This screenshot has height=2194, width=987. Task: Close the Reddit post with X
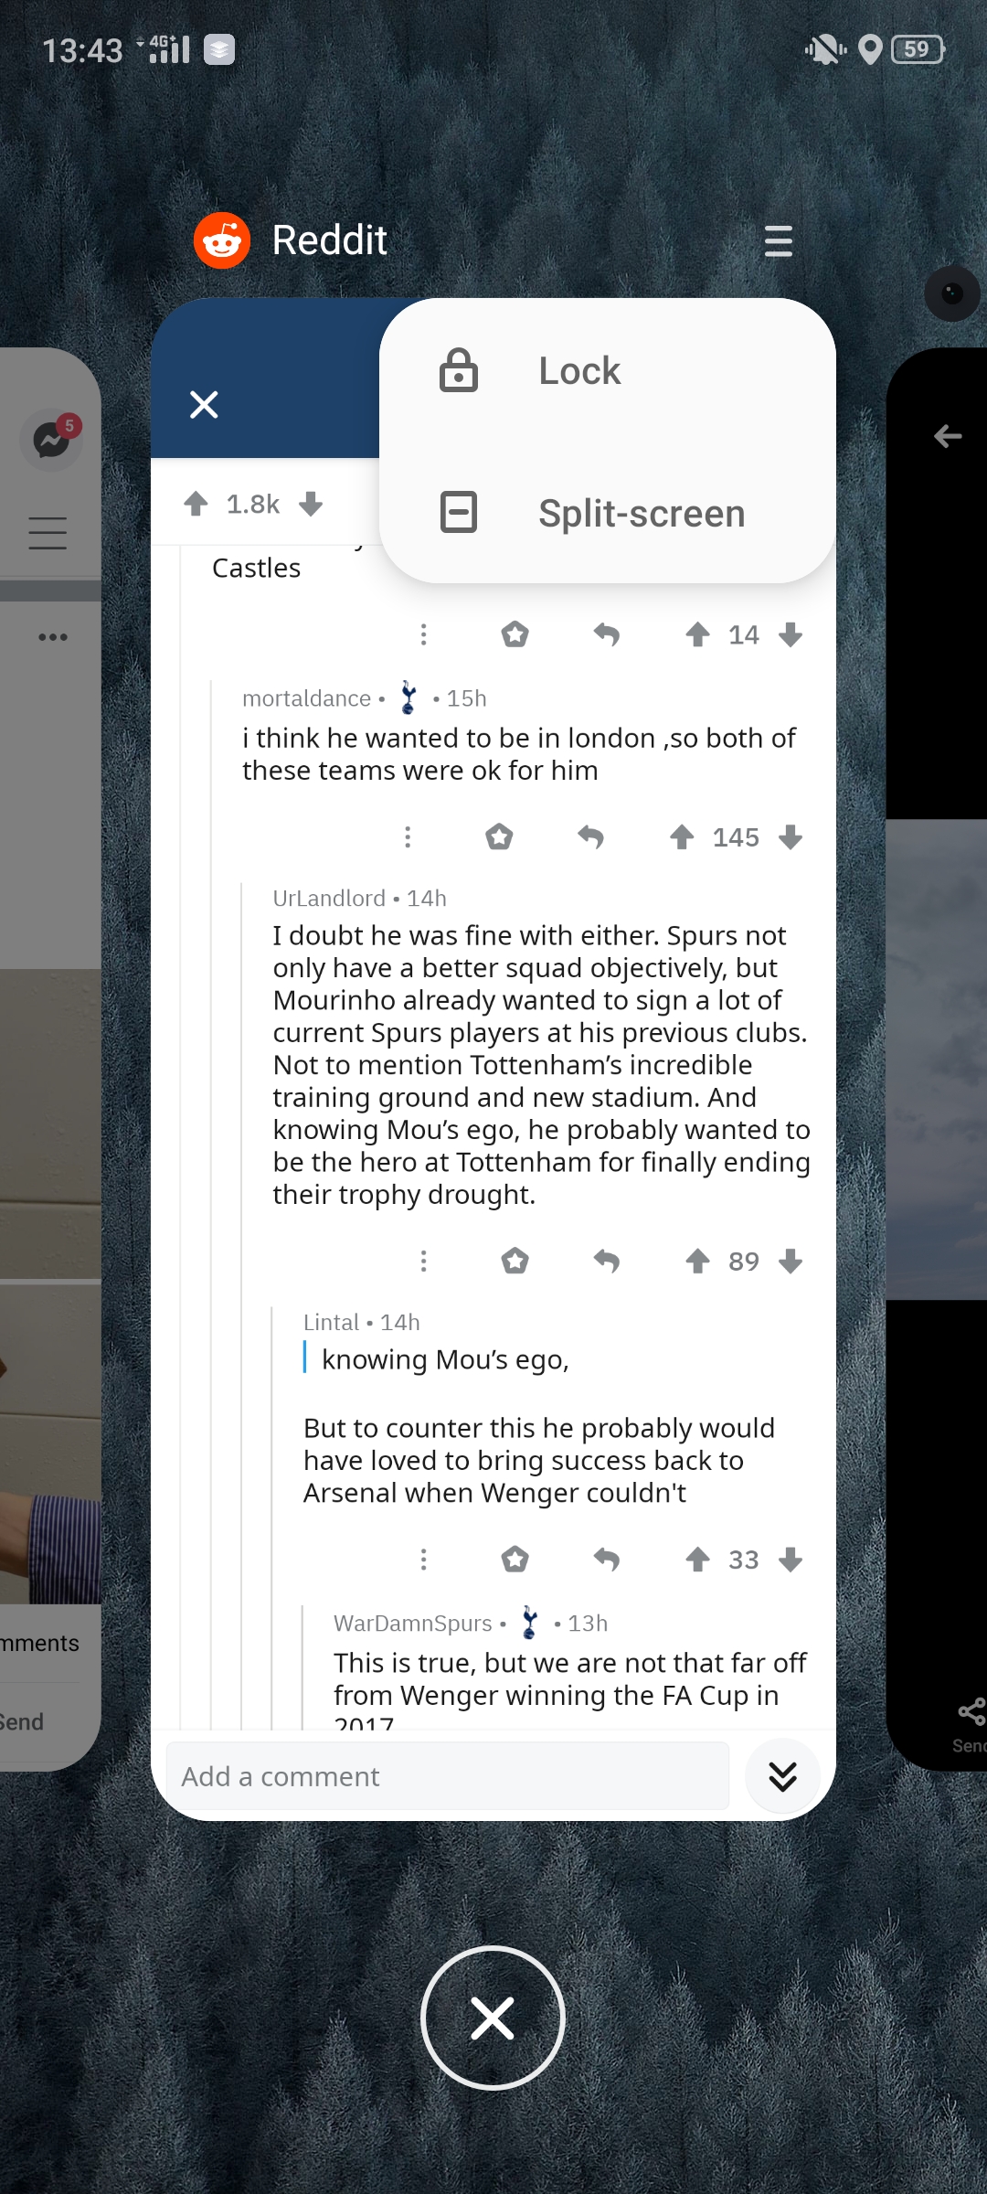[x=204, y=404]
